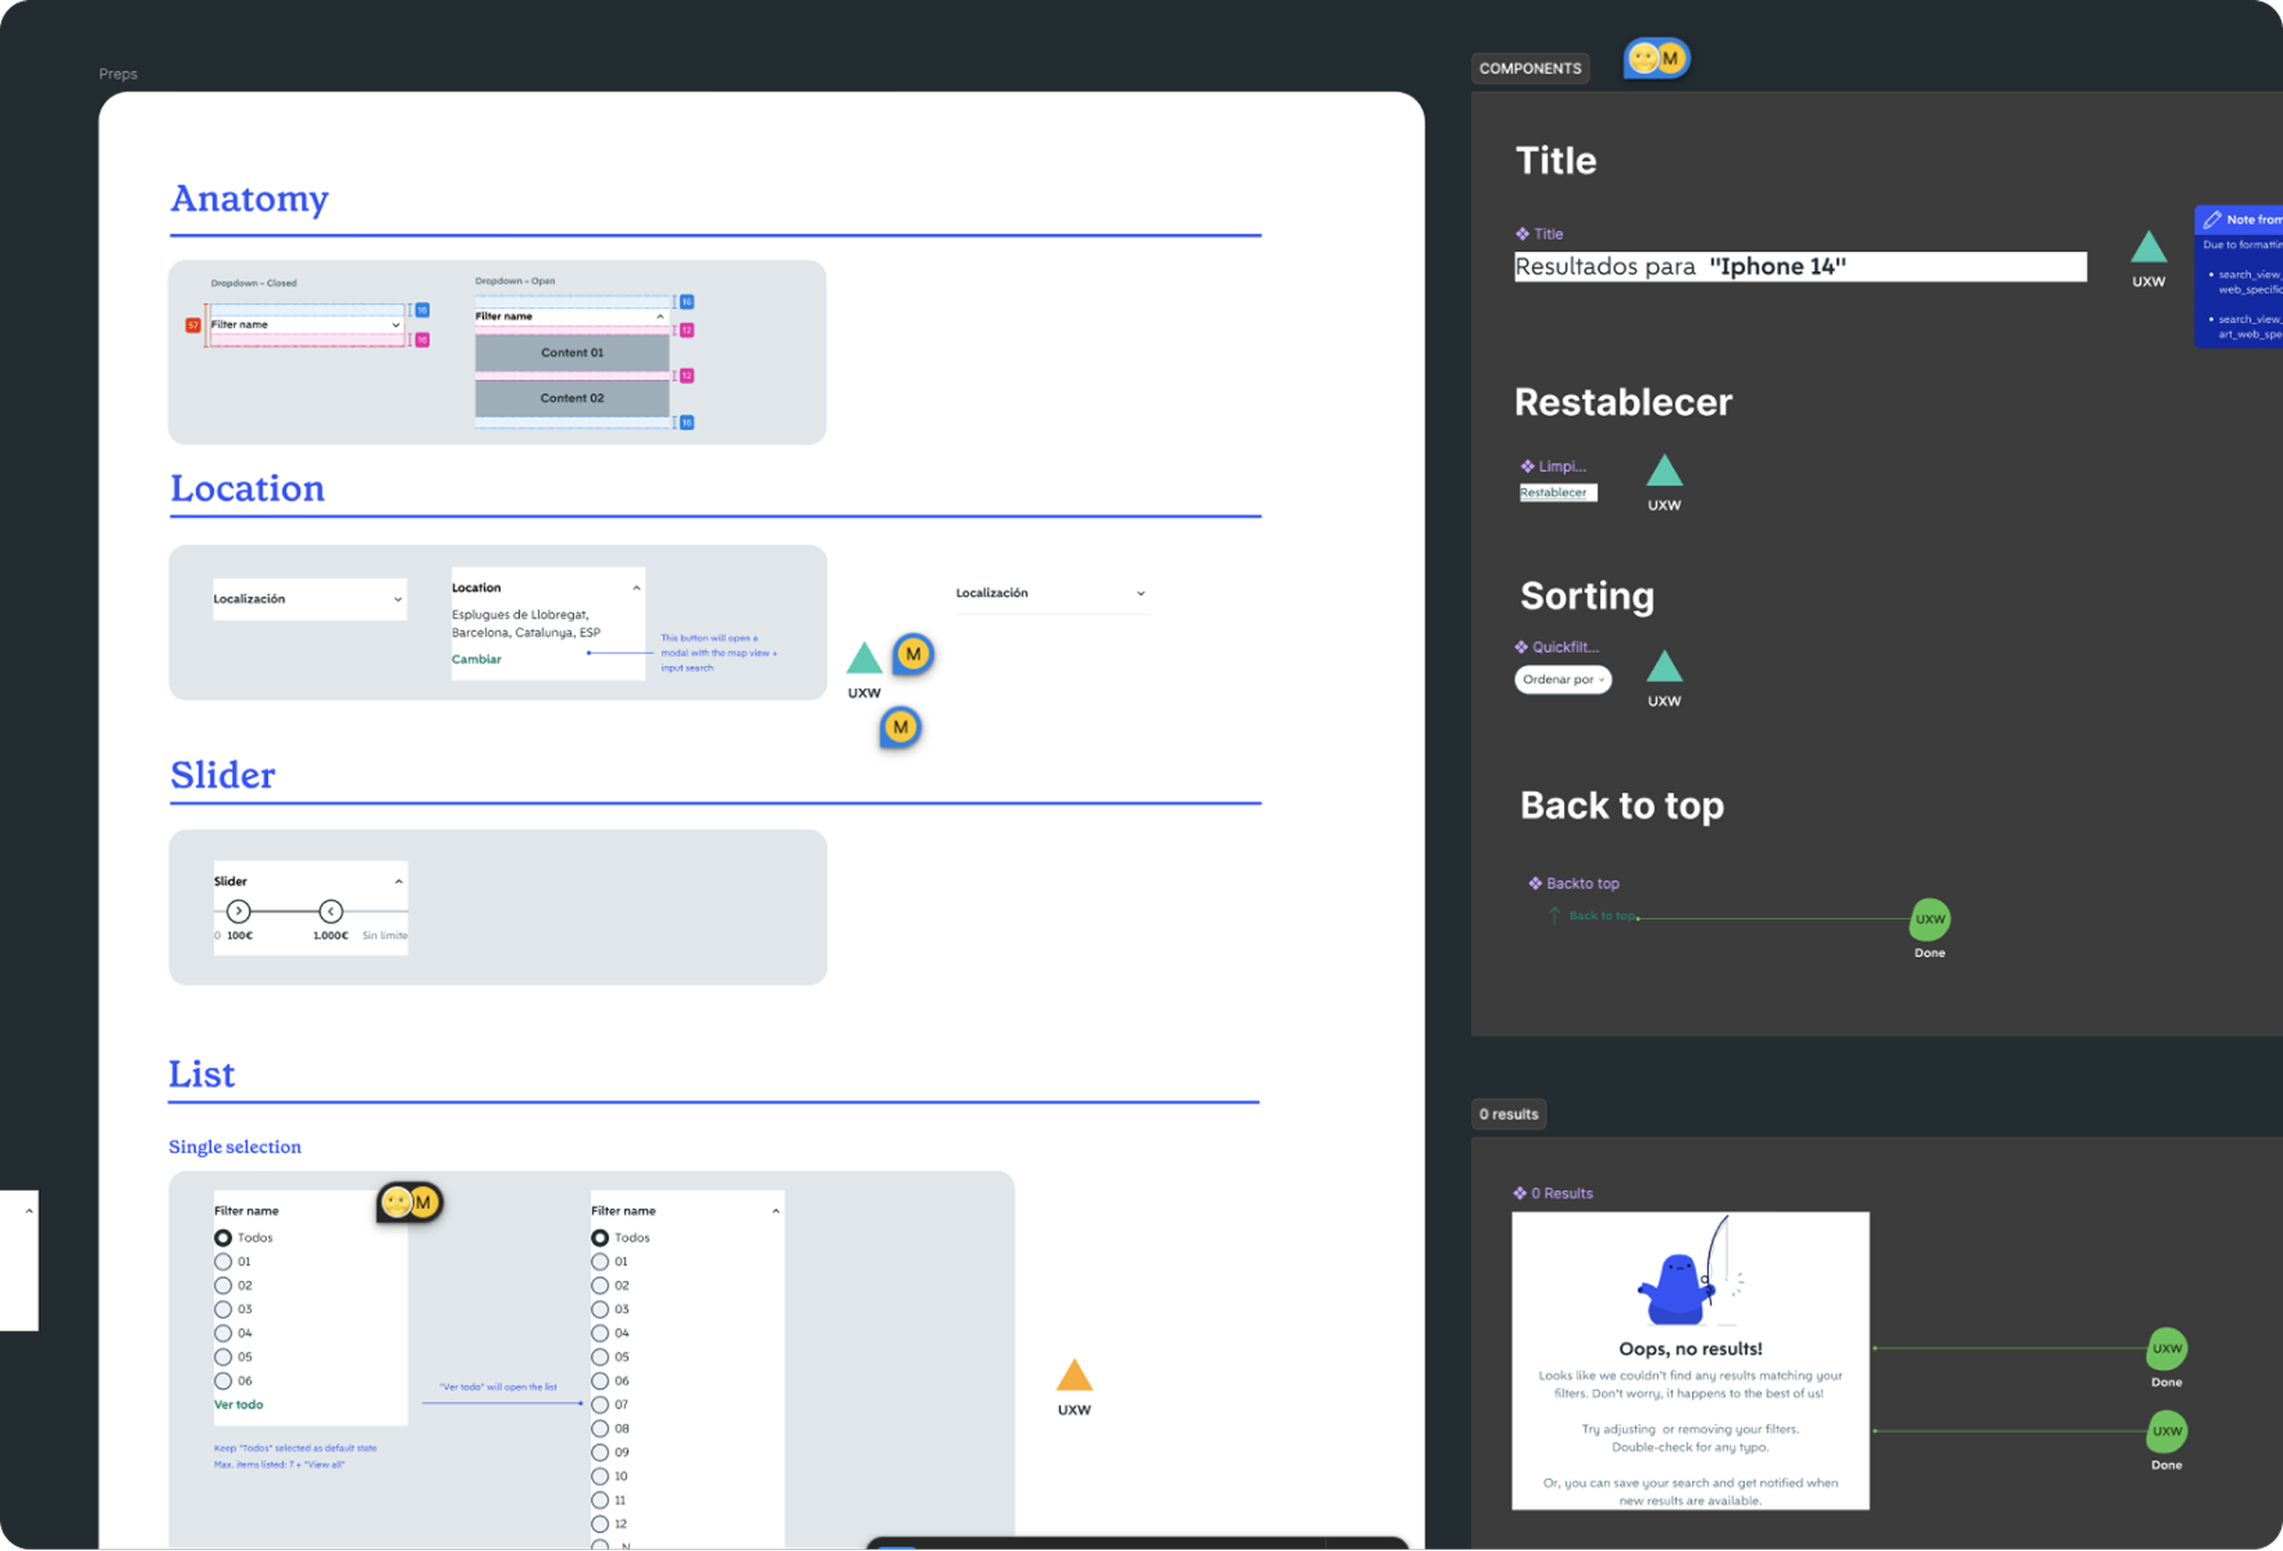Expand the Localización dropdown in grey panel

310,598
